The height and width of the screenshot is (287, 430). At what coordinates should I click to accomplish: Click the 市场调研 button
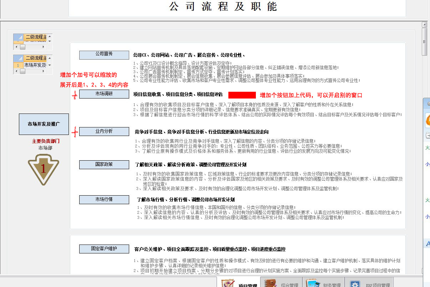104,94
